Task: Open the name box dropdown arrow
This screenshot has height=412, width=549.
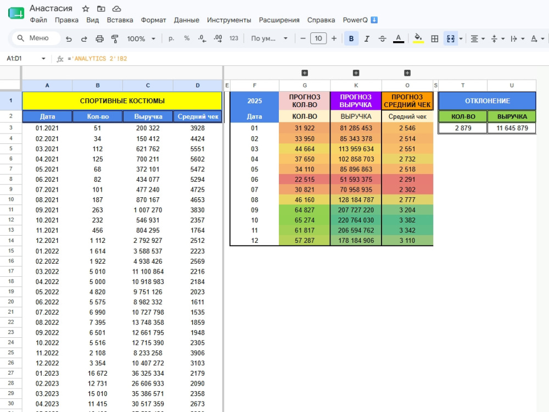Action: [43, 59]
